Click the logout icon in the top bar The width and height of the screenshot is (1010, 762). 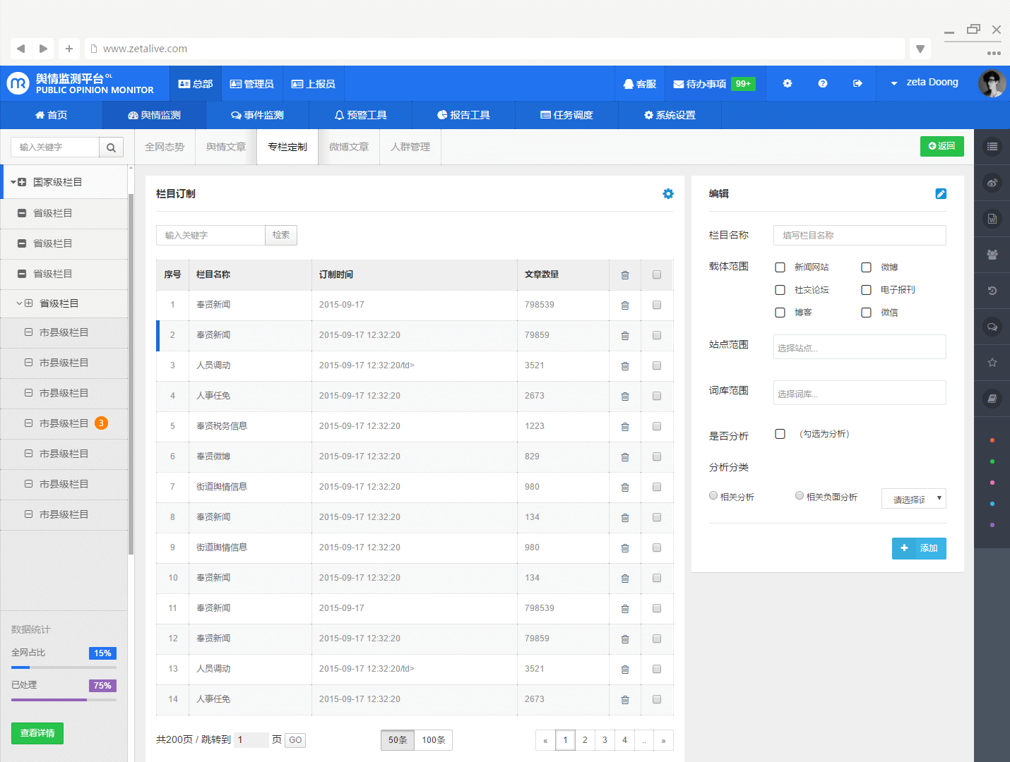click(x=857, y=83)
